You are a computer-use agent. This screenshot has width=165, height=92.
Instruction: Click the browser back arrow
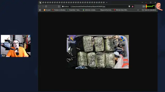[40, 6]
